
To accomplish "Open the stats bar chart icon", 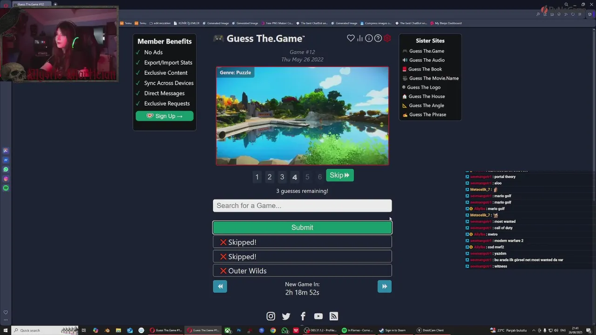I will click(x=360, y=38).
